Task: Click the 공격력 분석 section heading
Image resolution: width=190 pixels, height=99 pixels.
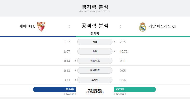Action: [95, 26]
